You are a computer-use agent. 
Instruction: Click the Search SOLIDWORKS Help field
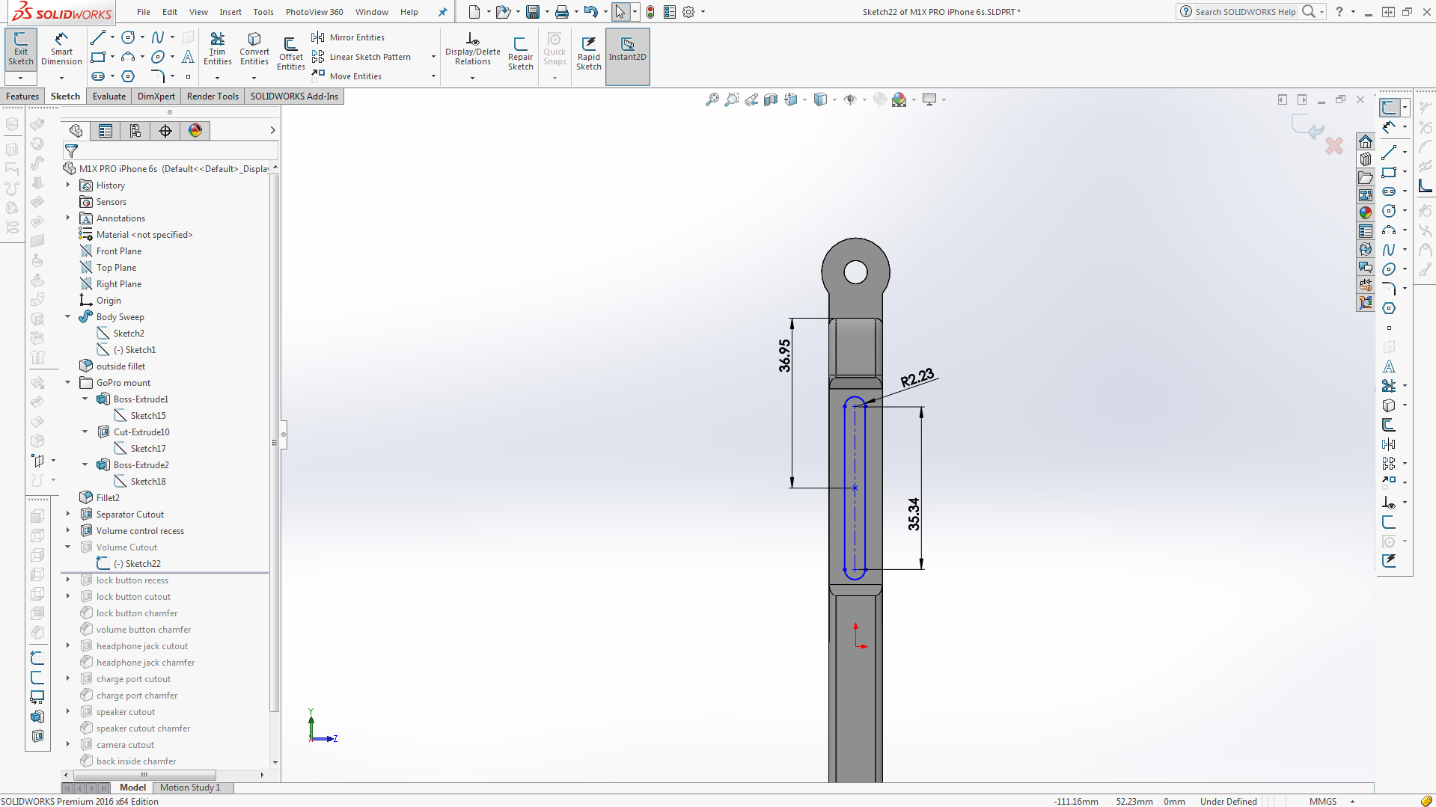coord(1245,12)
